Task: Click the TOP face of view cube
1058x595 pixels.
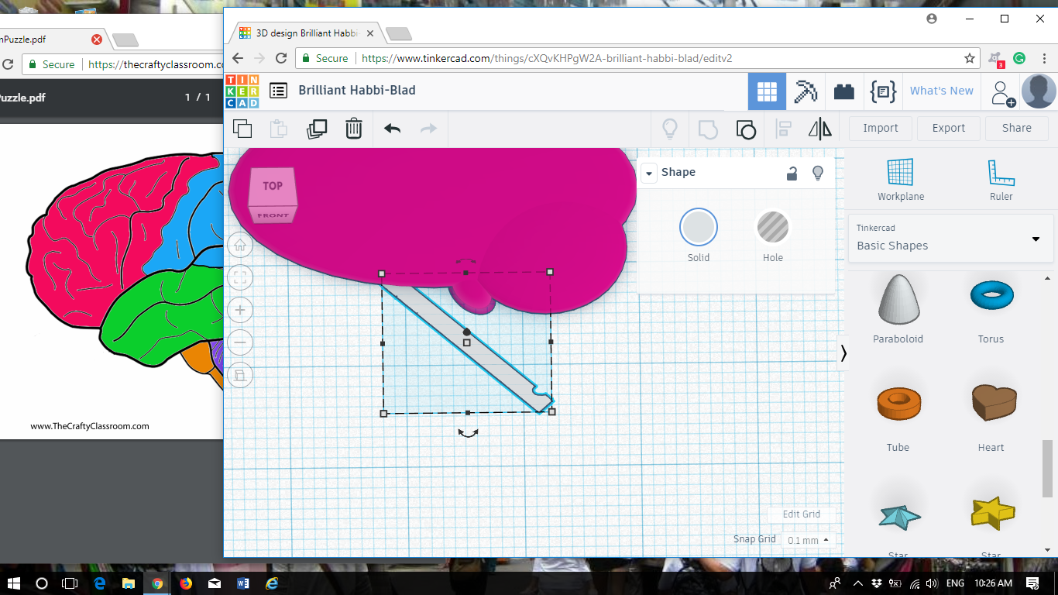Action: (273, 186)
